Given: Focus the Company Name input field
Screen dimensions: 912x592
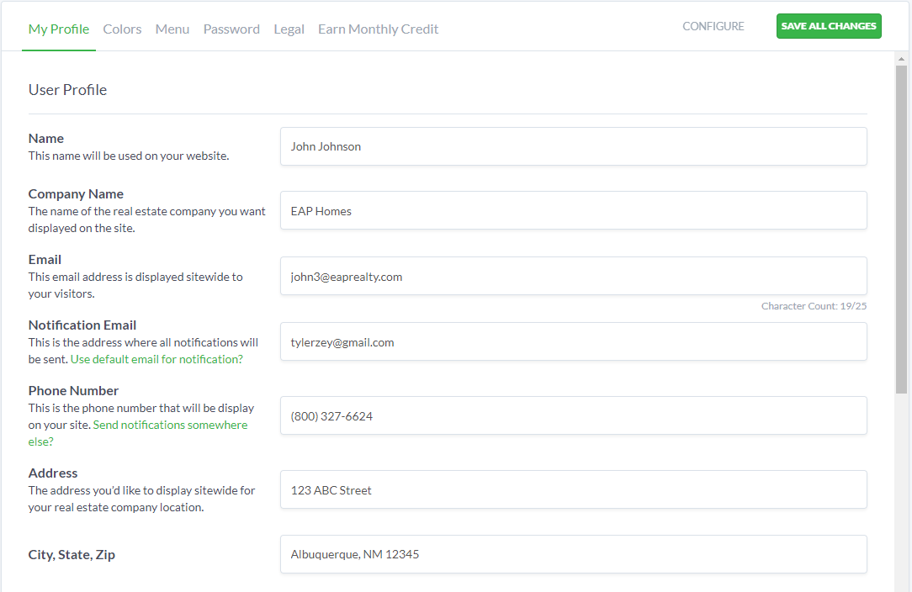Looking at the screenshot, I should click(573, 210).
